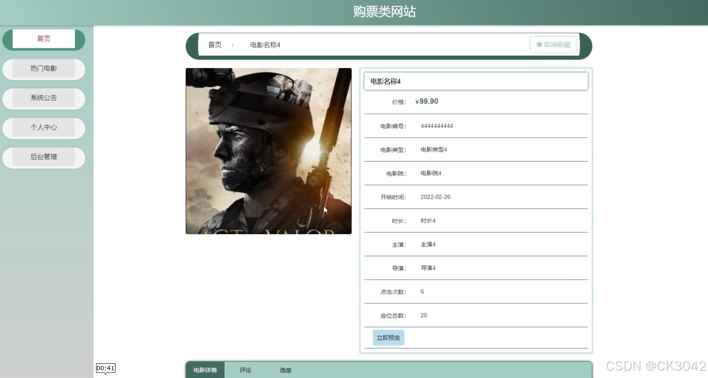708x378 pixels.
Task: Click the total seats value 20
Action: click(424, 316)
